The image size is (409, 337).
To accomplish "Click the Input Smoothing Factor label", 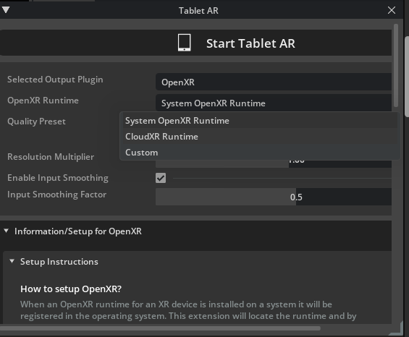I will tap(56, 195).
